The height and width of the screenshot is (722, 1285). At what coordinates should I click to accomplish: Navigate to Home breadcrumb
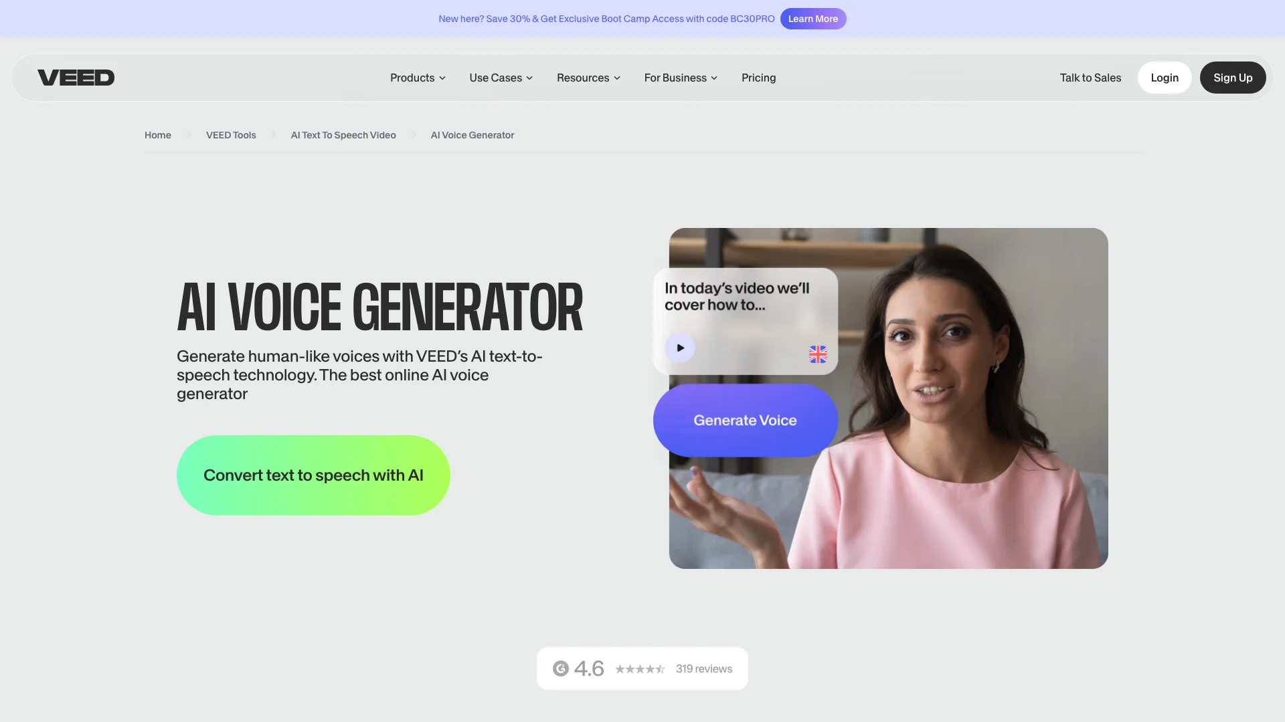[x=158, y=135]
